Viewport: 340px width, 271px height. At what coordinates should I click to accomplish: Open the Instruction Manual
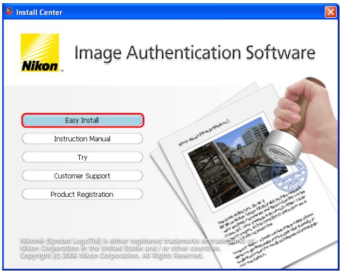pos(82,139)
